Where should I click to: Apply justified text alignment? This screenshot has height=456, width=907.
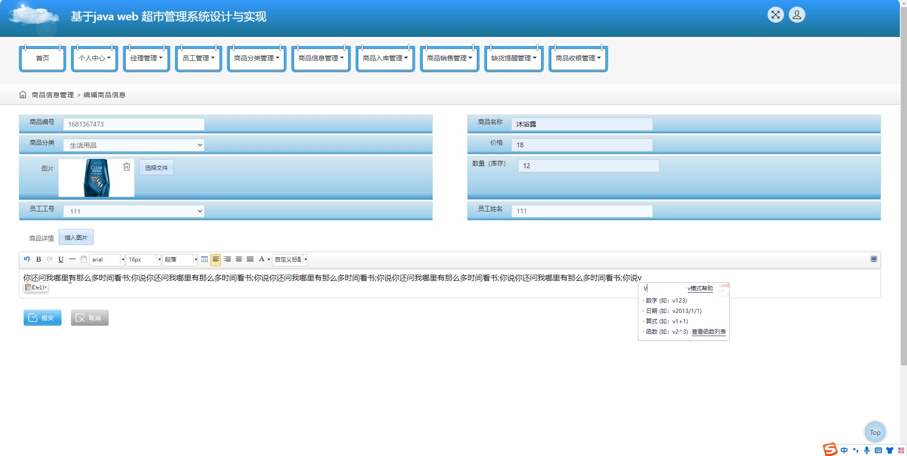coord(250,259)
